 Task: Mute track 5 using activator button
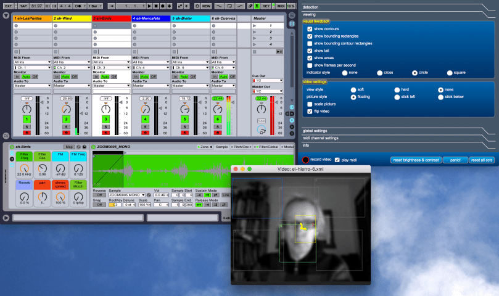[x=184, y=118]
